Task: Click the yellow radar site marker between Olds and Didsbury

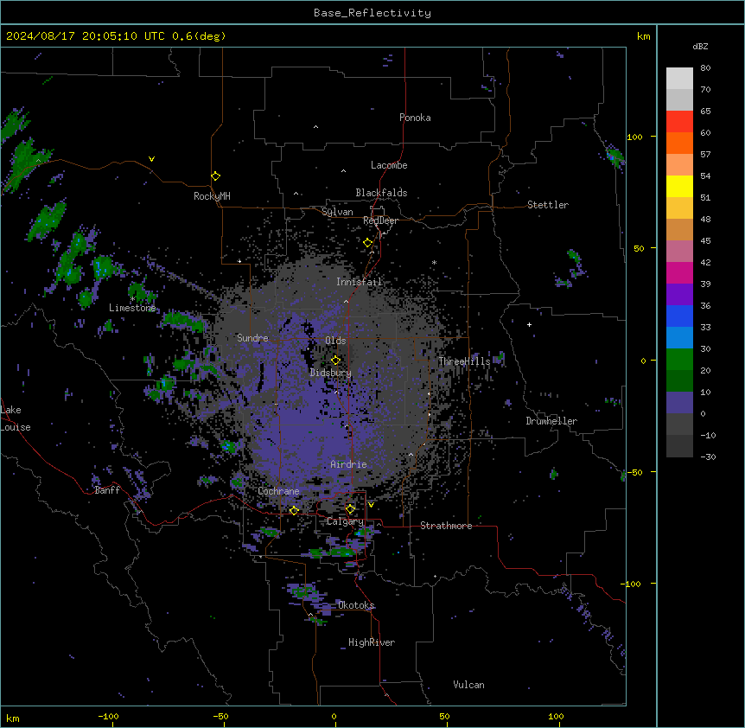Action: click(335, 360)
